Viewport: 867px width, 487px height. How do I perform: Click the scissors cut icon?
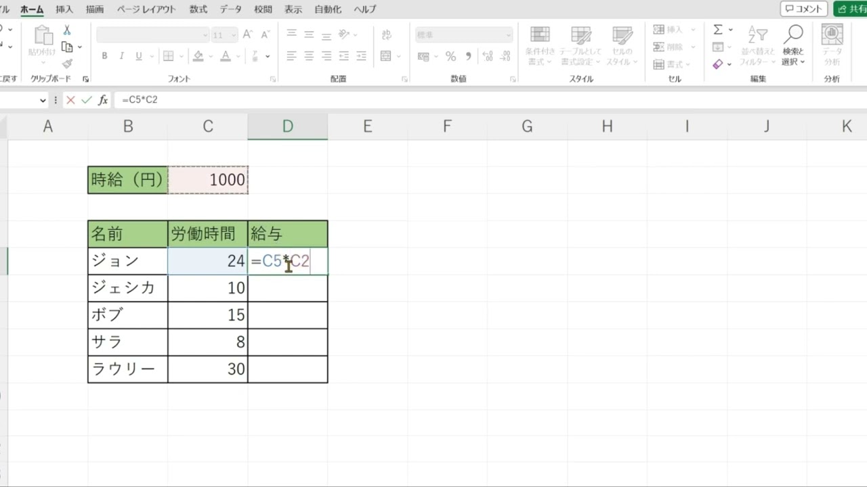pos(66,30)
